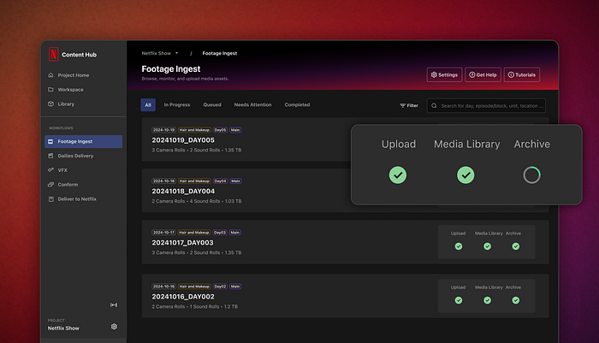Screen dimensions: 599x343
Task: Open the Filter options
Action: click(409, 105)
